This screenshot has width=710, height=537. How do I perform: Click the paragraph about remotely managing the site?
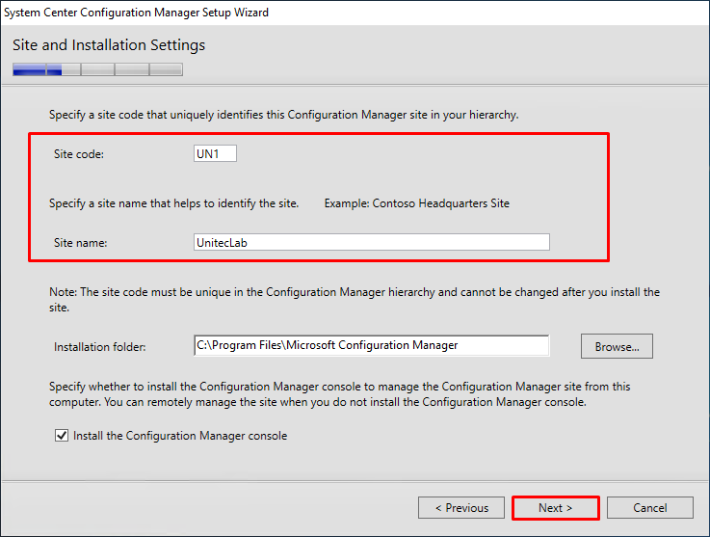tap(340, 394)
